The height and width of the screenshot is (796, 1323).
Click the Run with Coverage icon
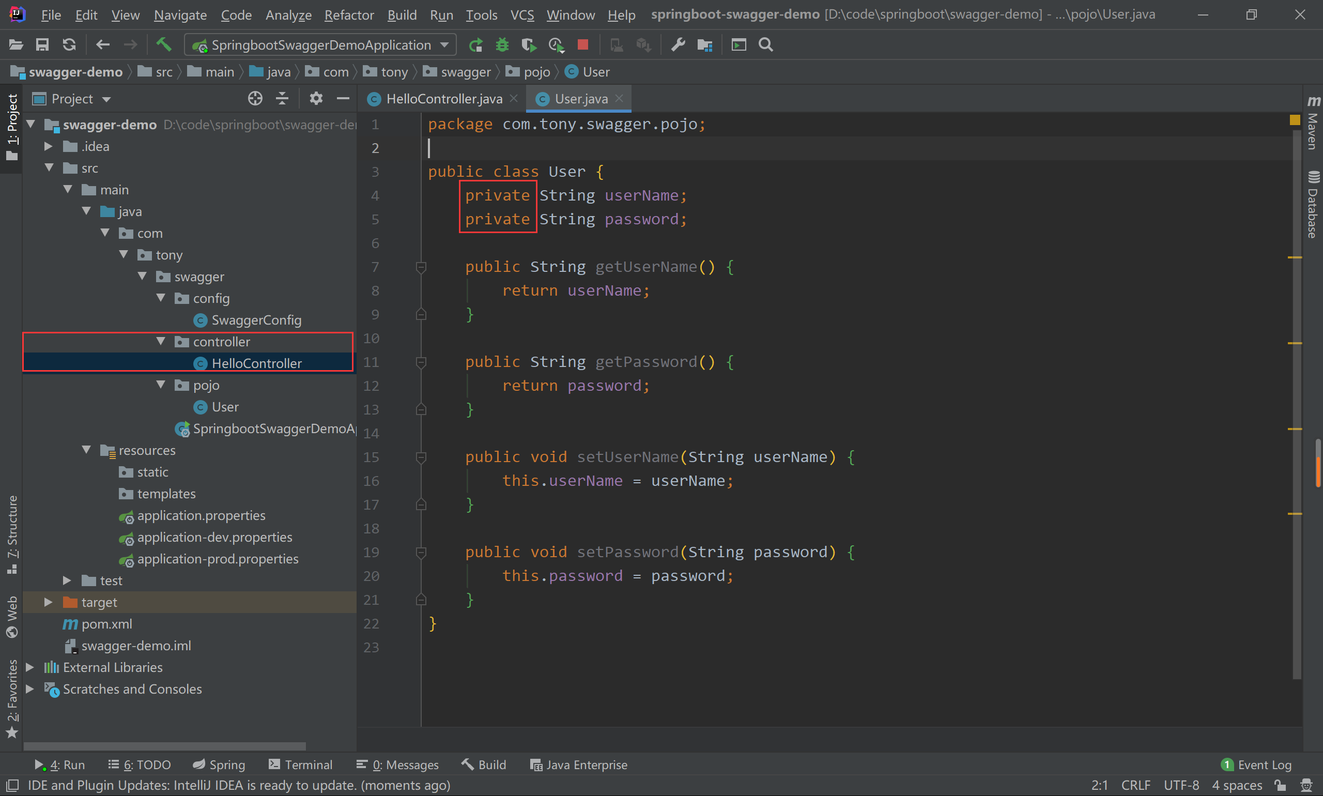529,45
